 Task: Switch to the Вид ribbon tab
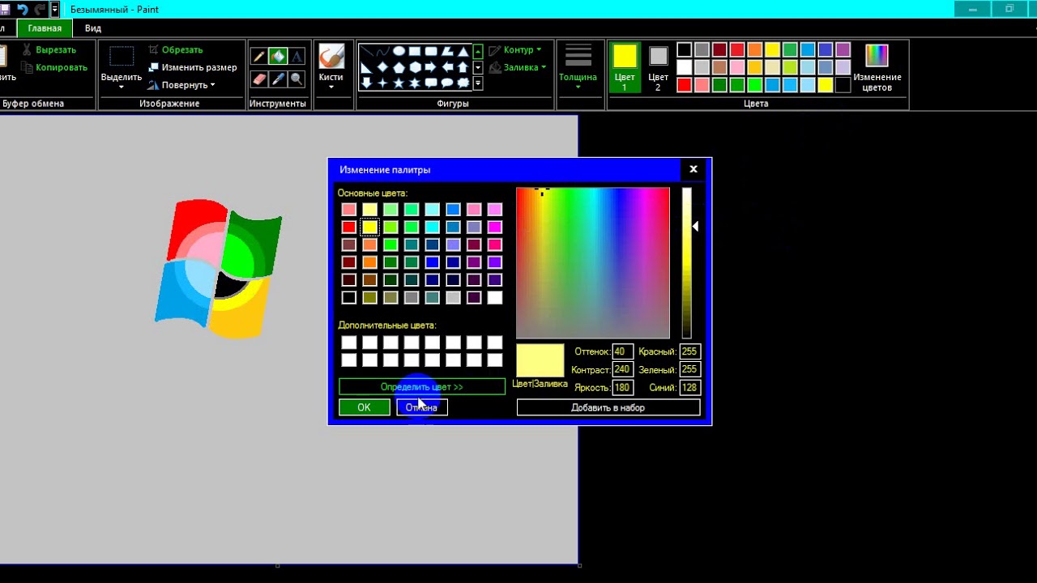[x=93, y=28]
